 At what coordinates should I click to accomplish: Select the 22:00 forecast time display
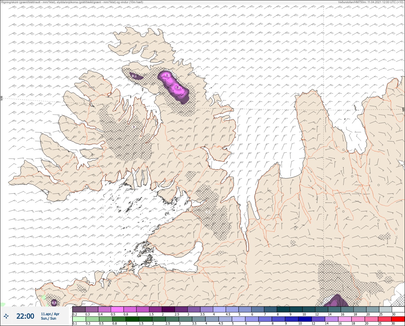click(25, 316)
